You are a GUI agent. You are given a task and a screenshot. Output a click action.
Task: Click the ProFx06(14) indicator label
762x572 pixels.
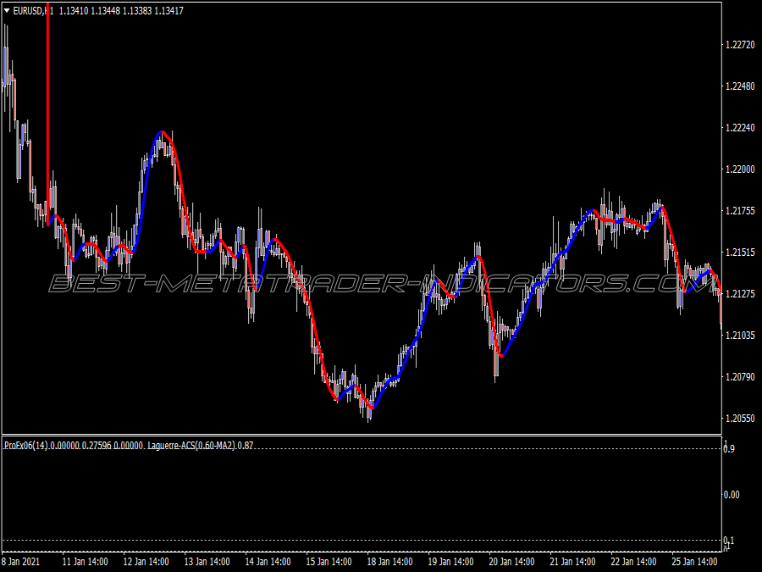(x=26, y=445)
